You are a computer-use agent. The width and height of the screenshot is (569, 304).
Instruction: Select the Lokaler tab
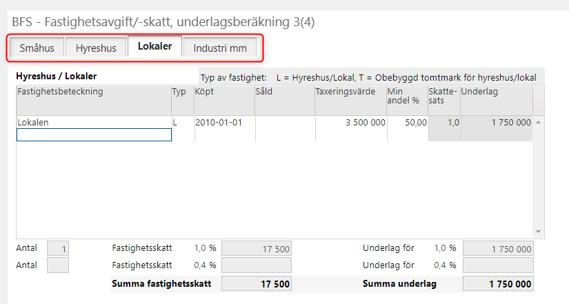click(x=155, y=46)
